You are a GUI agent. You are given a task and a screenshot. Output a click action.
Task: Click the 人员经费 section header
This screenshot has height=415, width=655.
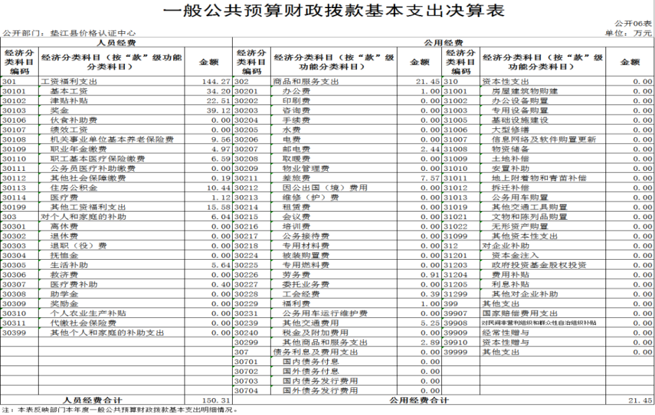pos(116,43)
